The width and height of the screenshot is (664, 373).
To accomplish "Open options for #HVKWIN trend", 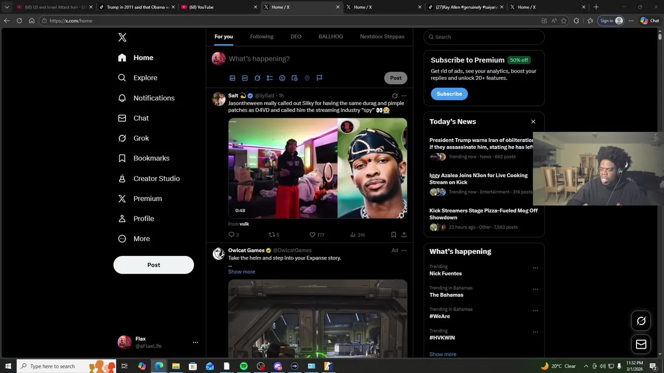I will click(x=535, y=332).
